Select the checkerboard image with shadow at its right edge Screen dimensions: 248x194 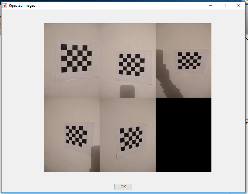pyautogui.click(x=72, y=135)
